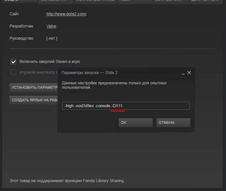Image resolution: width=226 pixels, height=191 pixels.
Task: Click the Руководство label
Action: click(x=21, y=38)
